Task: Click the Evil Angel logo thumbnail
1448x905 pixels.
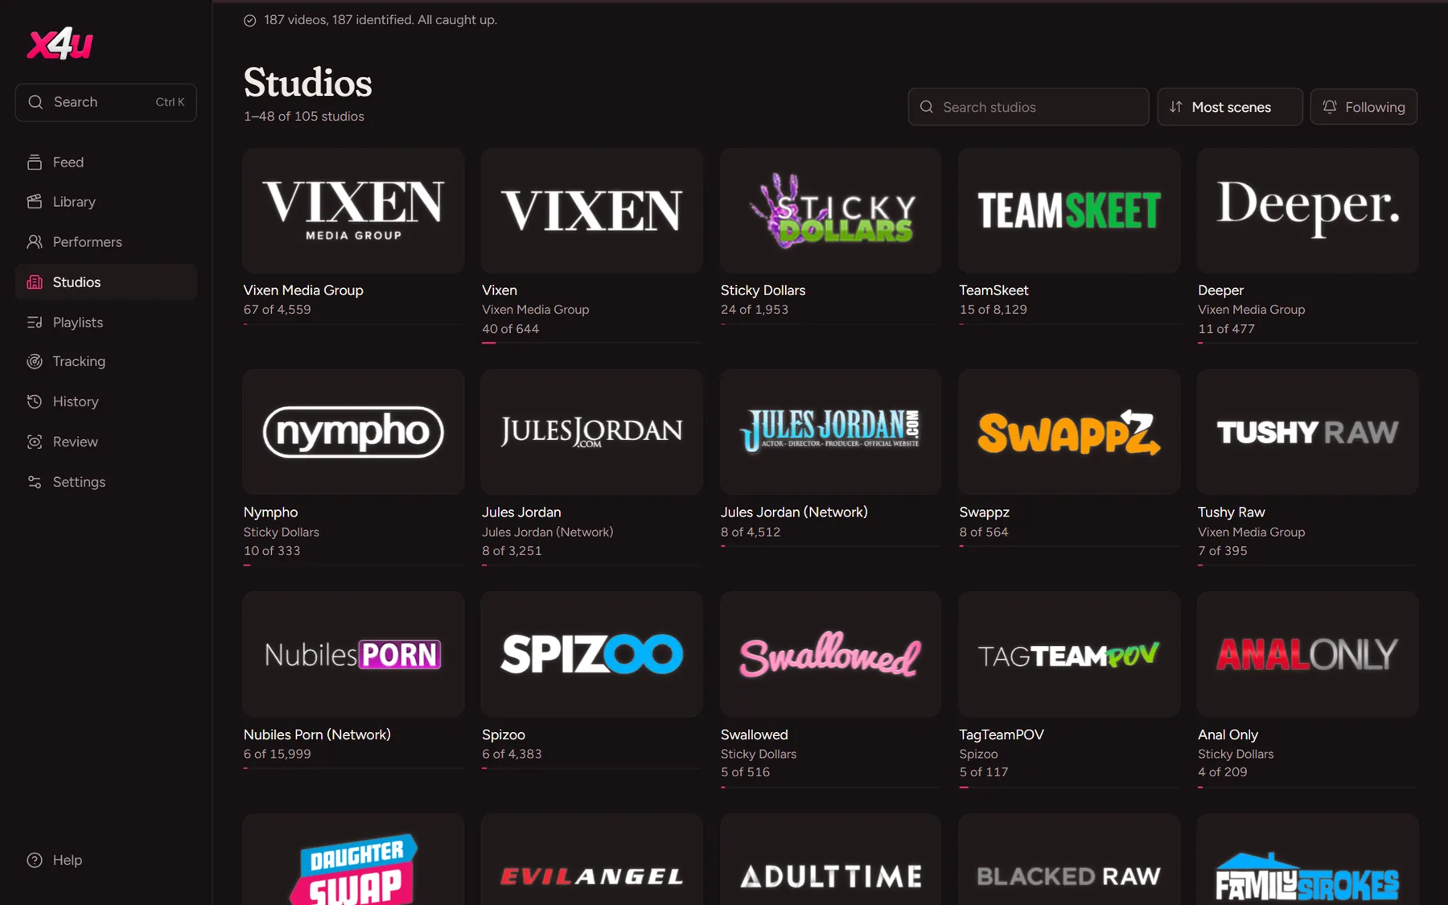Action: pyautogui.click(x=591, y=859)
